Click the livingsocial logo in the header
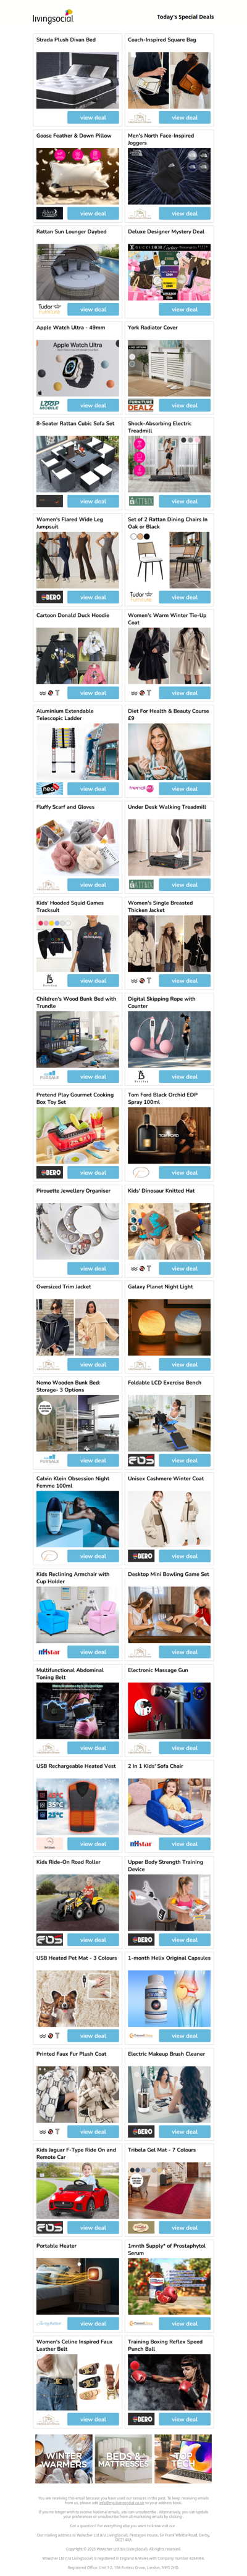Image resolution: width=247 pixels, height=2576 pixels. click(x=53, y=17)
